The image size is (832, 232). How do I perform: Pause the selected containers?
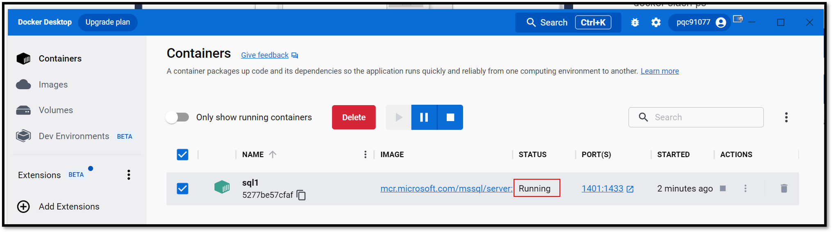pos(424,117)
